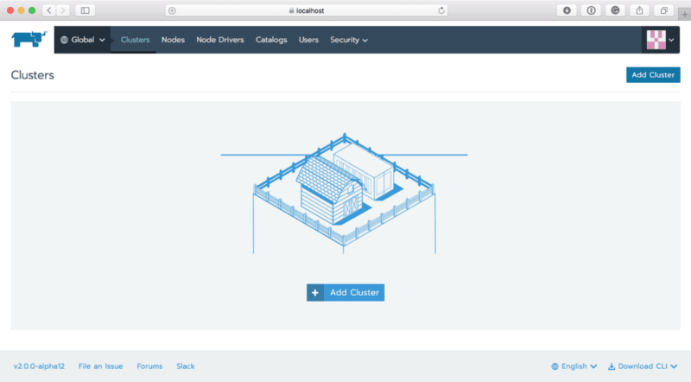Switch to the Nodes tab
691x382 pixels.
point(173,40)
